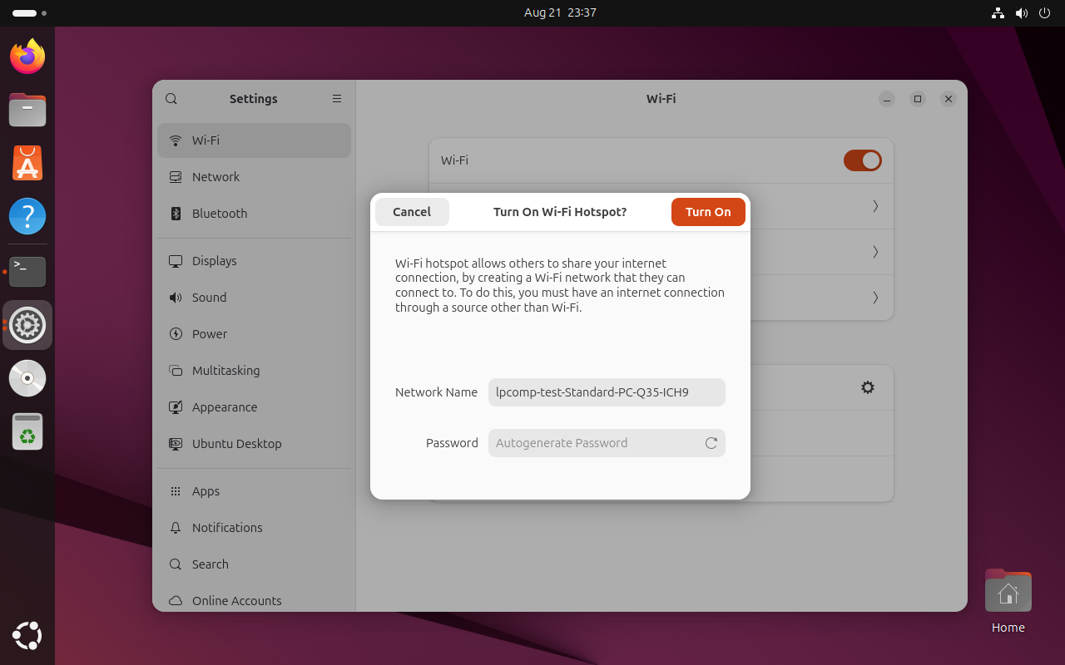The width and height of the screenshot is (1065, 665).
Task: Open the Settings hamburger menu
Action: tap(337, 99)
